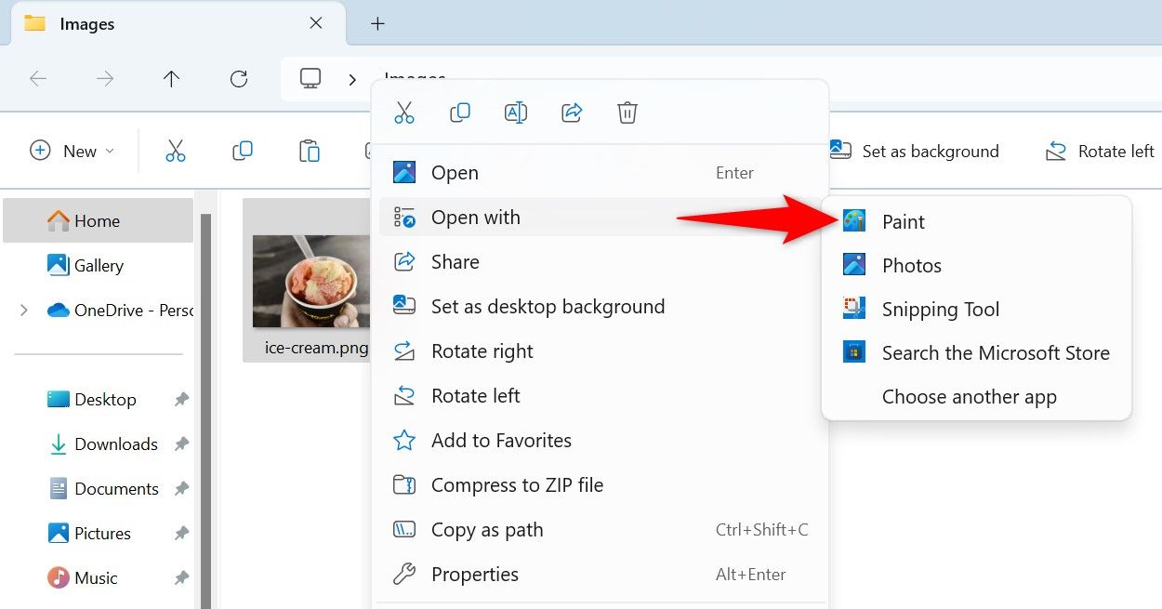The image size is (1162, 609).
Task: Click the Delete trash icon in the context menu
Action: pyautogui.click(x=627, y=113)
